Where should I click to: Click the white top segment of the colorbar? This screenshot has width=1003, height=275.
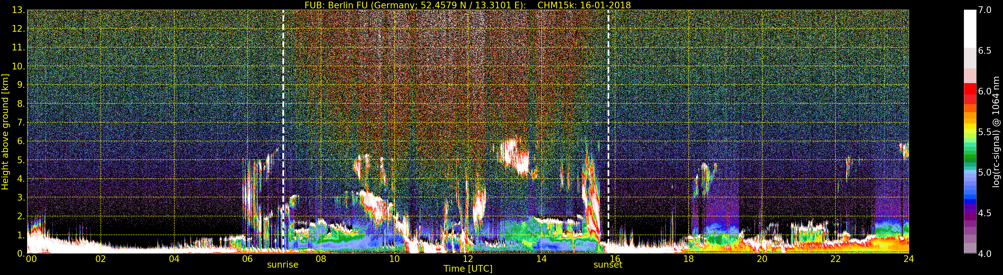click(x=970, y=29)
